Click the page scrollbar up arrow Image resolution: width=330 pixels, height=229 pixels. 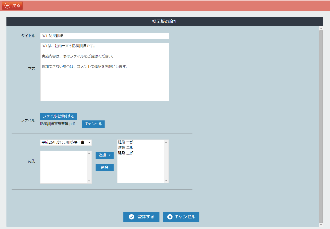(321, 28)
